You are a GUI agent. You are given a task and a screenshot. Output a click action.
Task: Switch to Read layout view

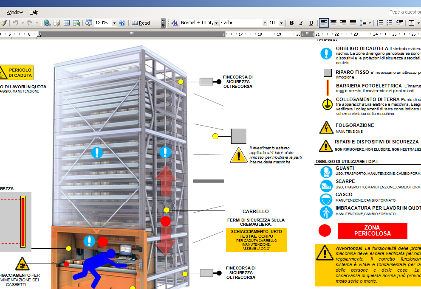click(141, 23)
